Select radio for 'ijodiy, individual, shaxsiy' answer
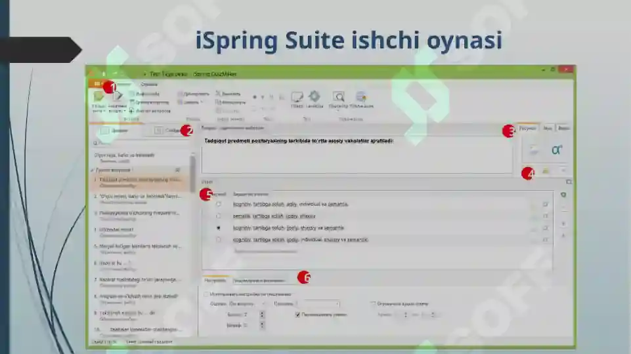Screen dimensions: 631x354 [219, 239]
